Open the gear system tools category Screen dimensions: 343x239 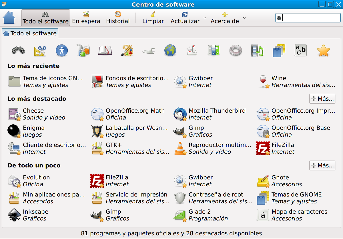click(x=236, y=50)
